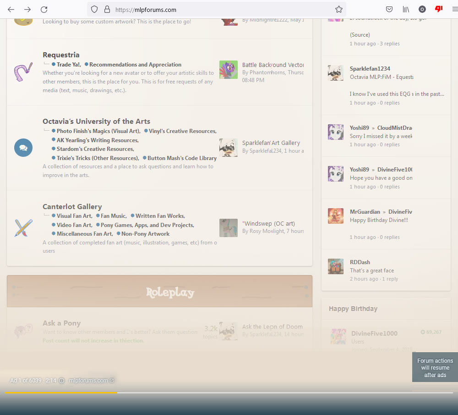Screen dimensions: 458x415
Task: Open the Pocket save icon
Action: point(389,9)
